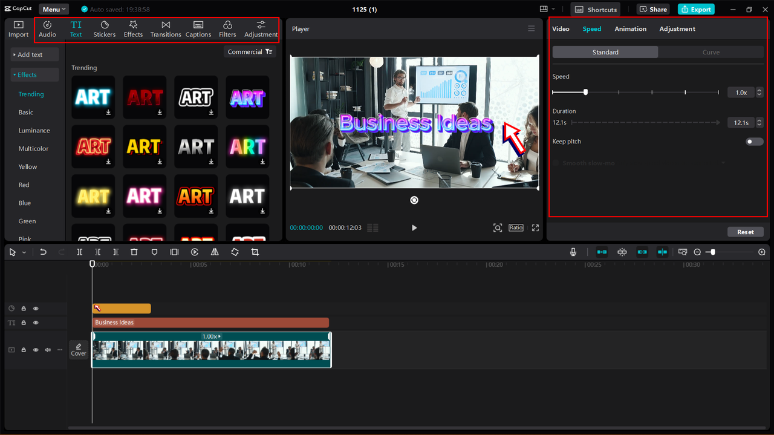The height and width of the screenshot is (435, 774).
Task: Click the freeze frame icon
Action: pyautogui.click(x=174, y=252)
